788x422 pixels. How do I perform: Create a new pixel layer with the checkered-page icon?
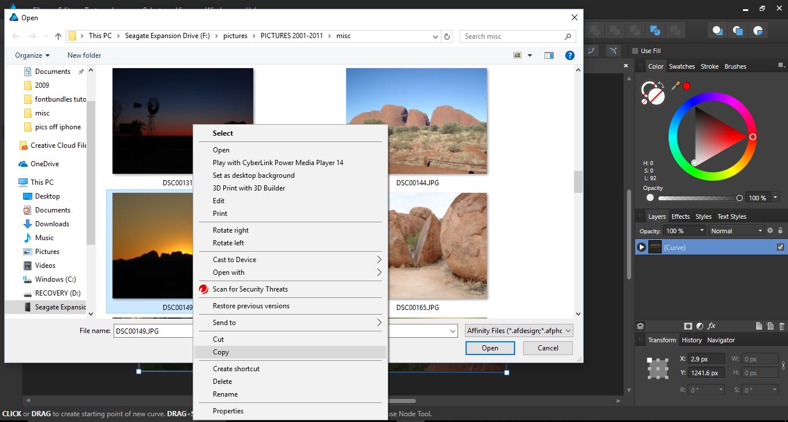pyautogui.click(x=770, y=326)
